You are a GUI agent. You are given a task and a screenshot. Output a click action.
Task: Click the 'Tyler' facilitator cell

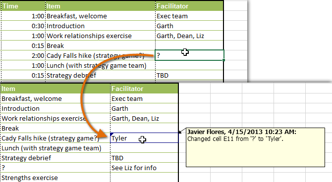[144, 138]
